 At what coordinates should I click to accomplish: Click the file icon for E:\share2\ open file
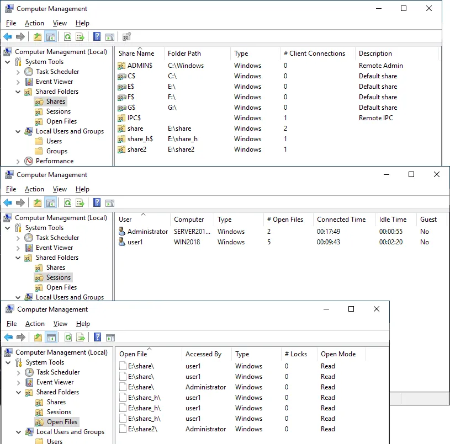(x=123, y=429)
